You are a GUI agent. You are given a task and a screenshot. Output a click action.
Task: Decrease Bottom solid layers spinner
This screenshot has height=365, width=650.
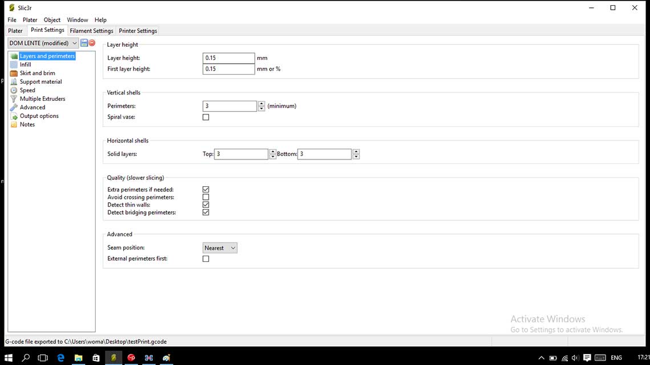(356, 157)
